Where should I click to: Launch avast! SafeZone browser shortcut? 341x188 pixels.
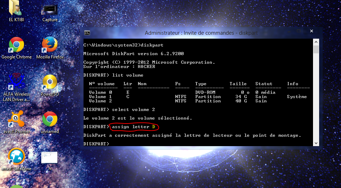pos(16,156)
